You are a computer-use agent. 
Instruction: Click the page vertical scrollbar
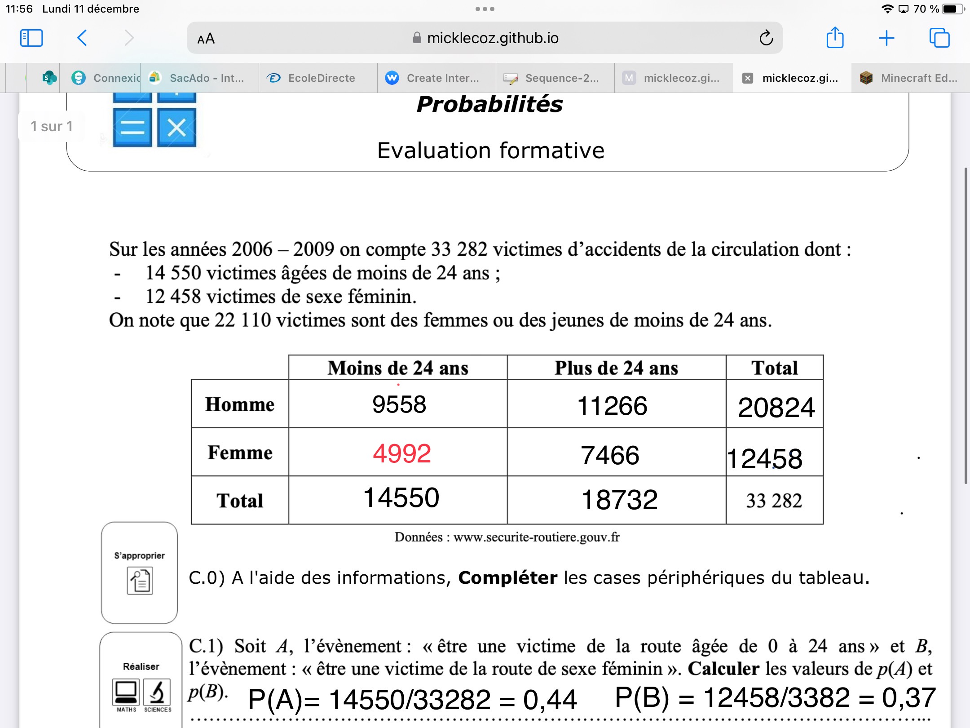pyautogui.click(x=966, y=326)
